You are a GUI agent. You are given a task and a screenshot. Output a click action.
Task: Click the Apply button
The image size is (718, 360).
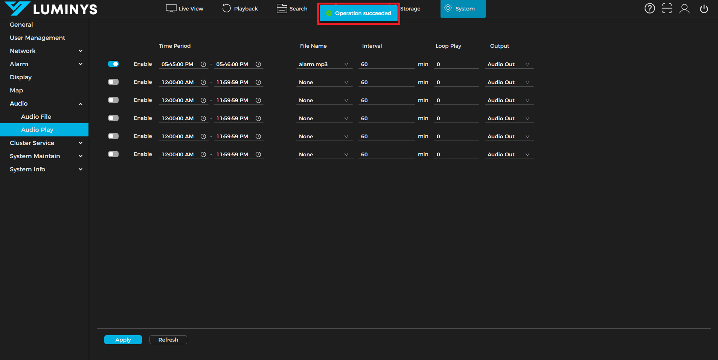123,340
